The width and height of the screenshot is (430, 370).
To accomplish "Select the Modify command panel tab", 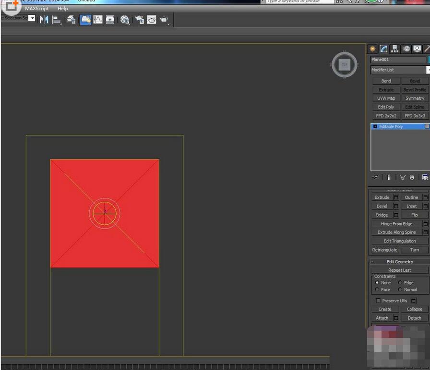I will pos(383,48).
